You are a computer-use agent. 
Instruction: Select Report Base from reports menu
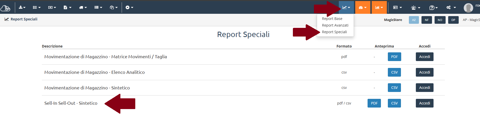(332, 19)
